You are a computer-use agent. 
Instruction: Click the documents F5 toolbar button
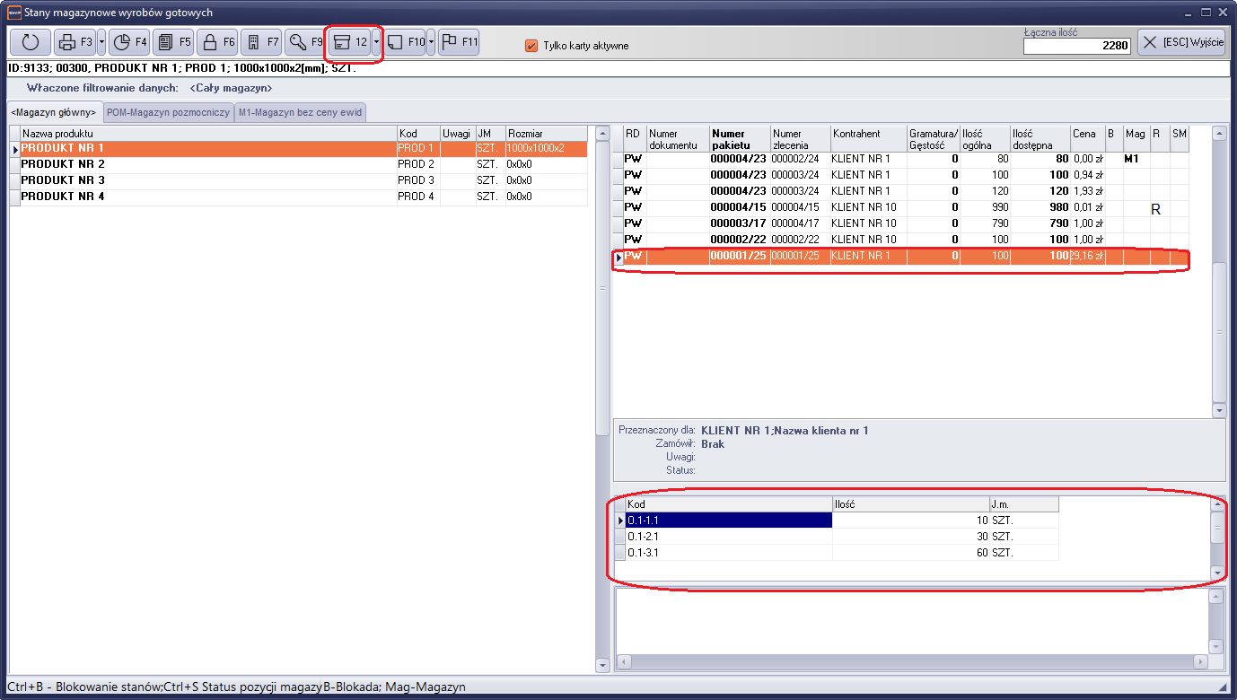pyautogui.click(x=173, y=42)
